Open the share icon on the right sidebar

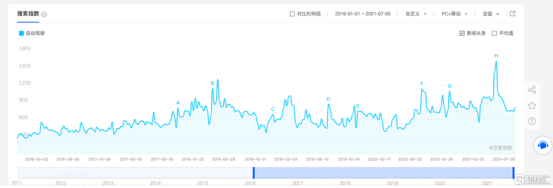pyautogui.click(x=532, y=90)
